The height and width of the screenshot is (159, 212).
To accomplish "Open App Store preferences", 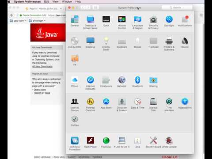I will pos(106,103).
